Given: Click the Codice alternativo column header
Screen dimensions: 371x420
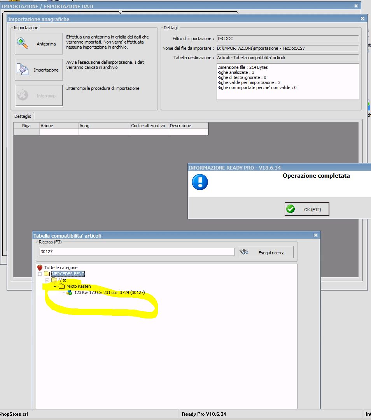Looking at the screenshot, I should pos(149,126).
